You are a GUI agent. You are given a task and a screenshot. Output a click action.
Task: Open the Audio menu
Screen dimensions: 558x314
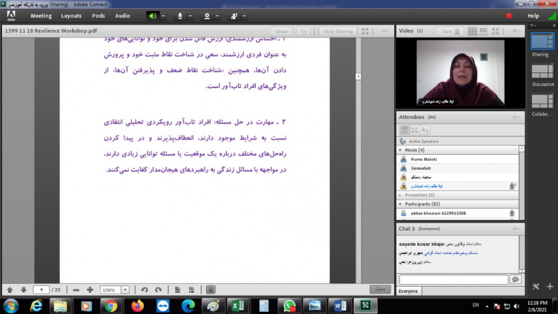tap(122, 16)
